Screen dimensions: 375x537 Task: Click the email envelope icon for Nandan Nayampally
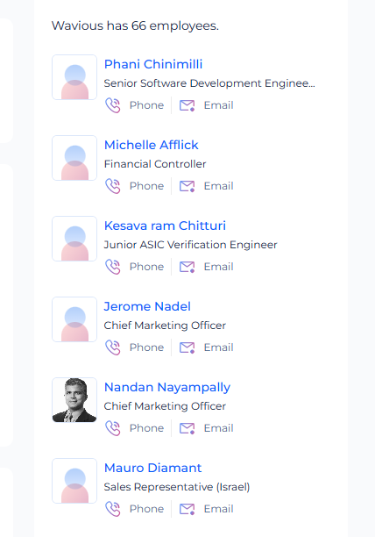pos(187,428)
